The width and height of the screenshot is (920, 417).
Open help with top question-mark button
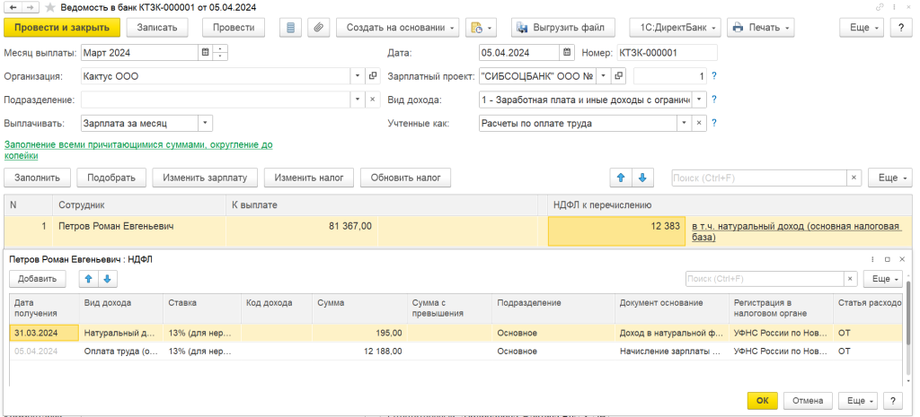tap(900, 28)
